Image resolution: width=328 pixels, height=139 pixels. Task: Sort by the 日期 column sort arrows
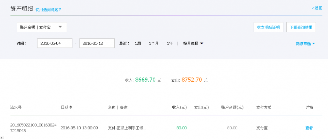click(71, 107)
